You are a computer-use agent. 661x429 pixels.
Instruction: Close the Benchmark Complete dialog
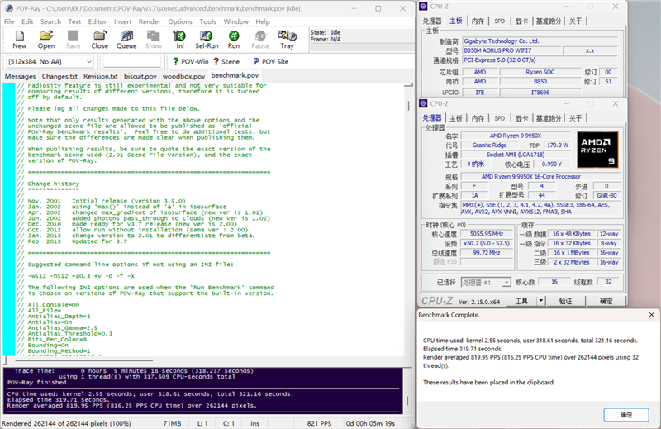pos(651,315)
